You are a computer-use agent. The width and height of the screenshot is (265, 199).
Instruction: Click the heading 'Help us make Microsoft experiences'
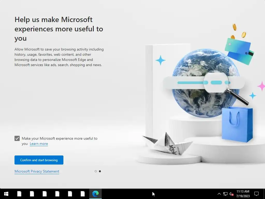pos(59,29)
